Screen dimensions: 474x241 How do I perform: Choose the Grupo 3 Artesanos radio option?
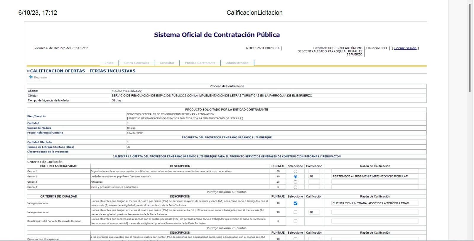pyautogui.click(x=295, y=182)
